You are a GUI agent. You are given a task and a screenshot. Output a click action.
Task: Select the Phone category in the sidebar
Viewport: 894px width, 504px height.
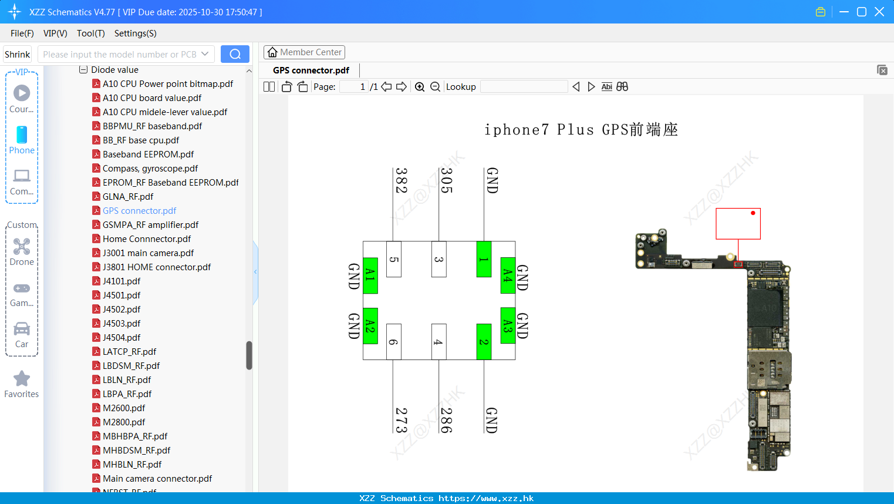click(22, 140)
